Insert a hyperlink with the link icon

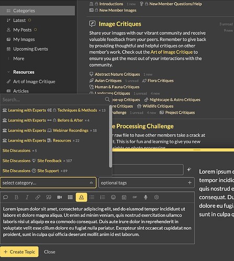(x=38, y=197)
